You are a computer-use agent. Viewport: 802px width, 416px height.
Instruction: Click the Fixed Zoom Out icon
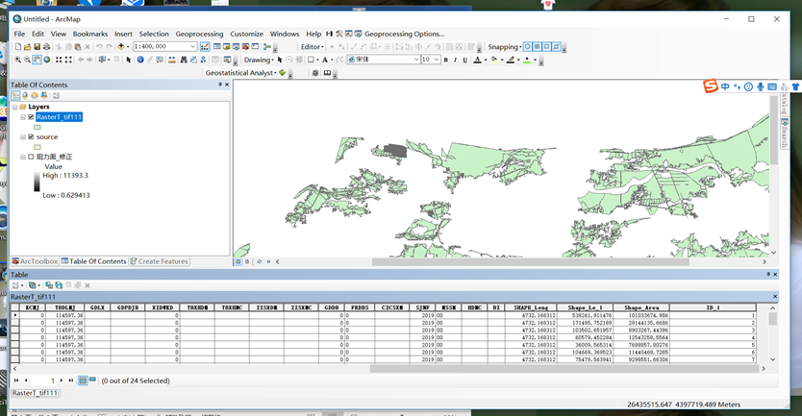click(68, 60)
